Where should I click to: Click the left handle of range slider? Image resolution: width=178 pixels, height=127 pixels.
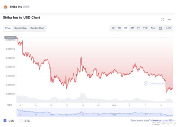17,111
